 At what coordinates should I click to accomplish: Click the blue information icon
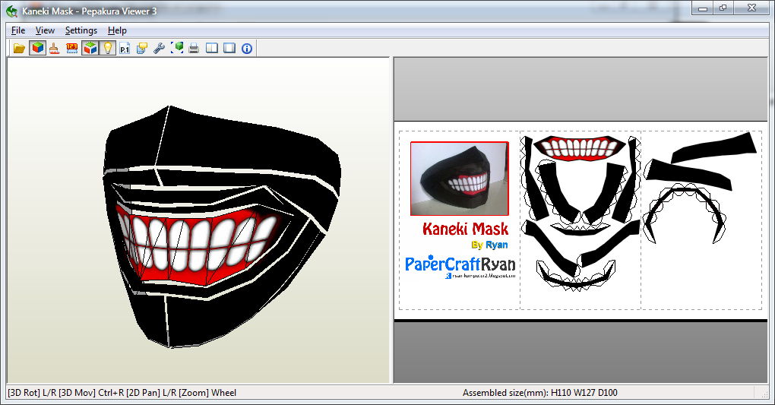247,48
